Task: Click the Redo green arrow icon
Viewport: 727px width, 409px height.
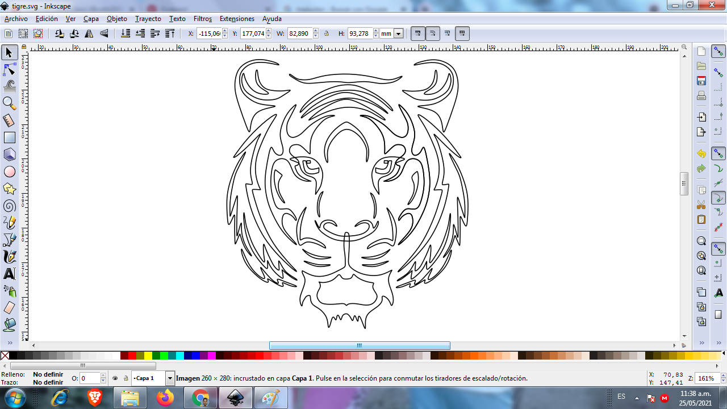Action: pyautogui.click(x=701, y=169)
